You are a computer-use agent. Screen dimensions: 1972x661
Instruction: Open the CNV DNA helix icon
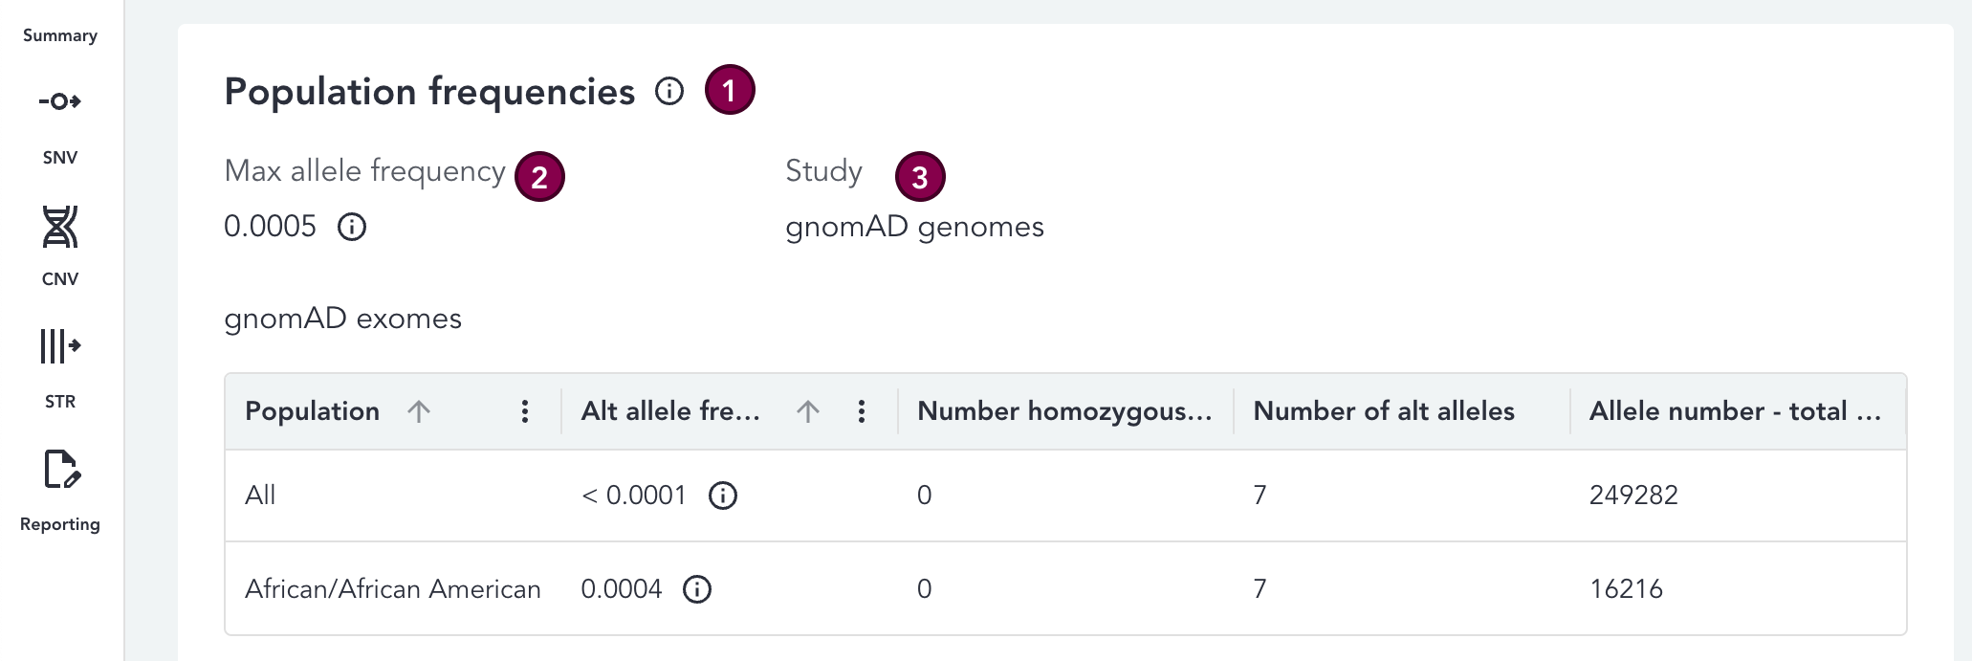[59, 228]
